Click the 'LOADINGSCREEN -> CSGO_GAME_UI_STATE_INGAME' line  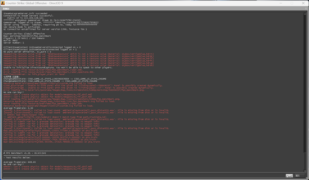pos(55,78)
